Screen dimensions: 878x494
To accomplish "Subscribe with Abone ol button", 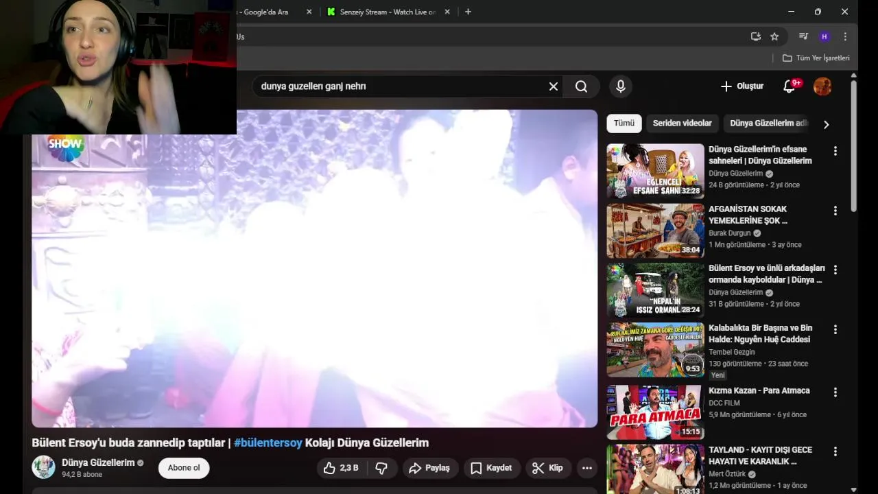I will 184,468.
